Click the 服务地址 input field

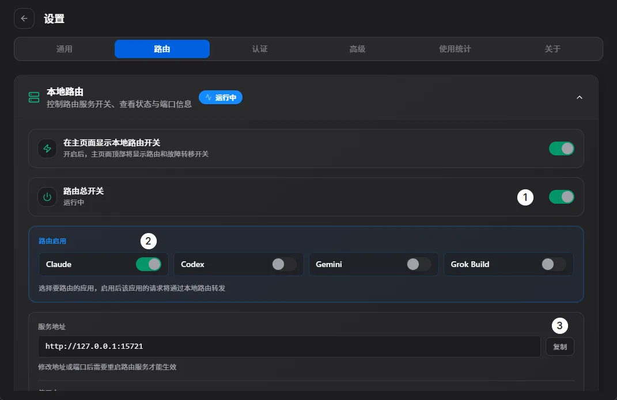(x=289, y=346)
